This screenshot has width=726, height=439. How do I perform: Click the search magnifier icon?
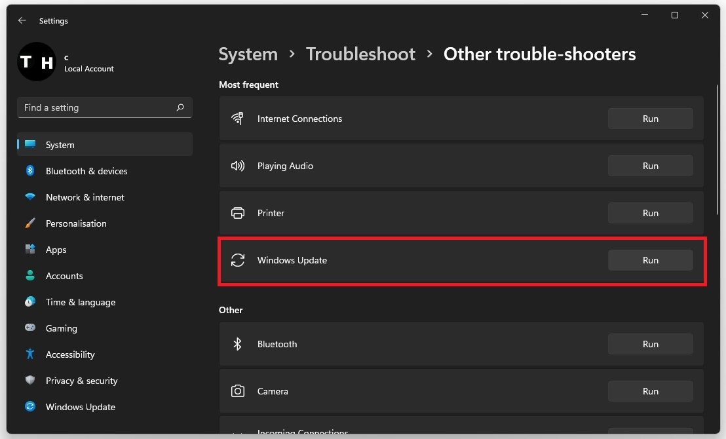coord(180,107)
